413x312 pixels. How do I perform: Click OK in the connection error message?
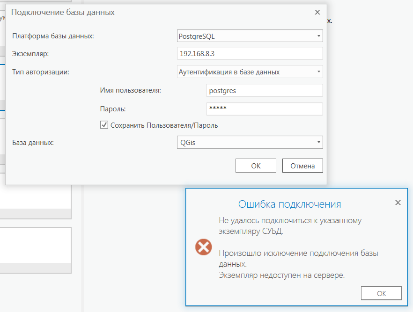coord(381,293)
